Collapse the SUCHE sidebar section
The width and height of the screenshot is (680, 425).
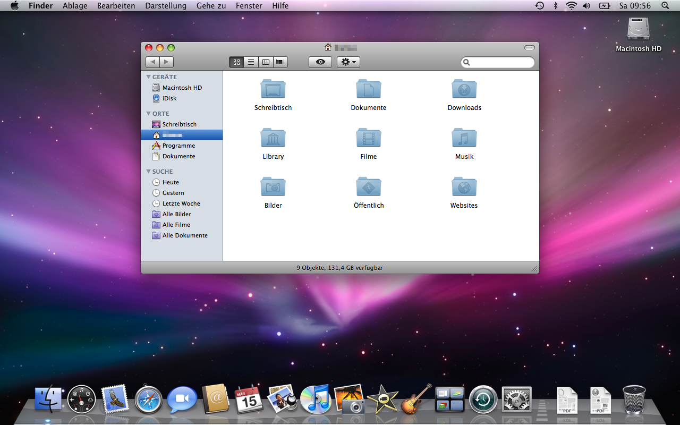click(x=149, y=172)
